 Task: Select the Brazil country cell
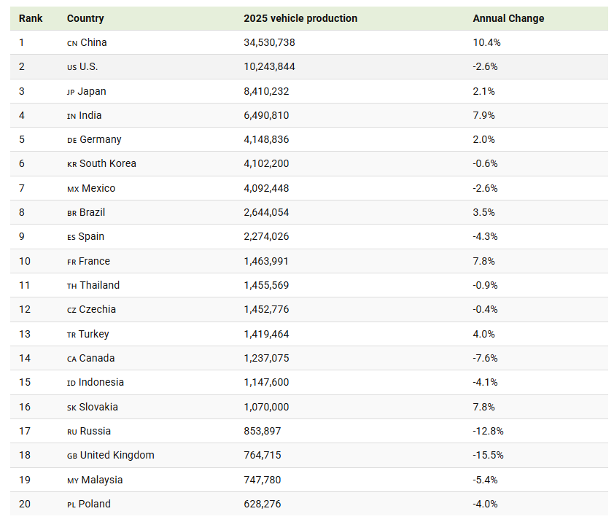coord(86,212)
